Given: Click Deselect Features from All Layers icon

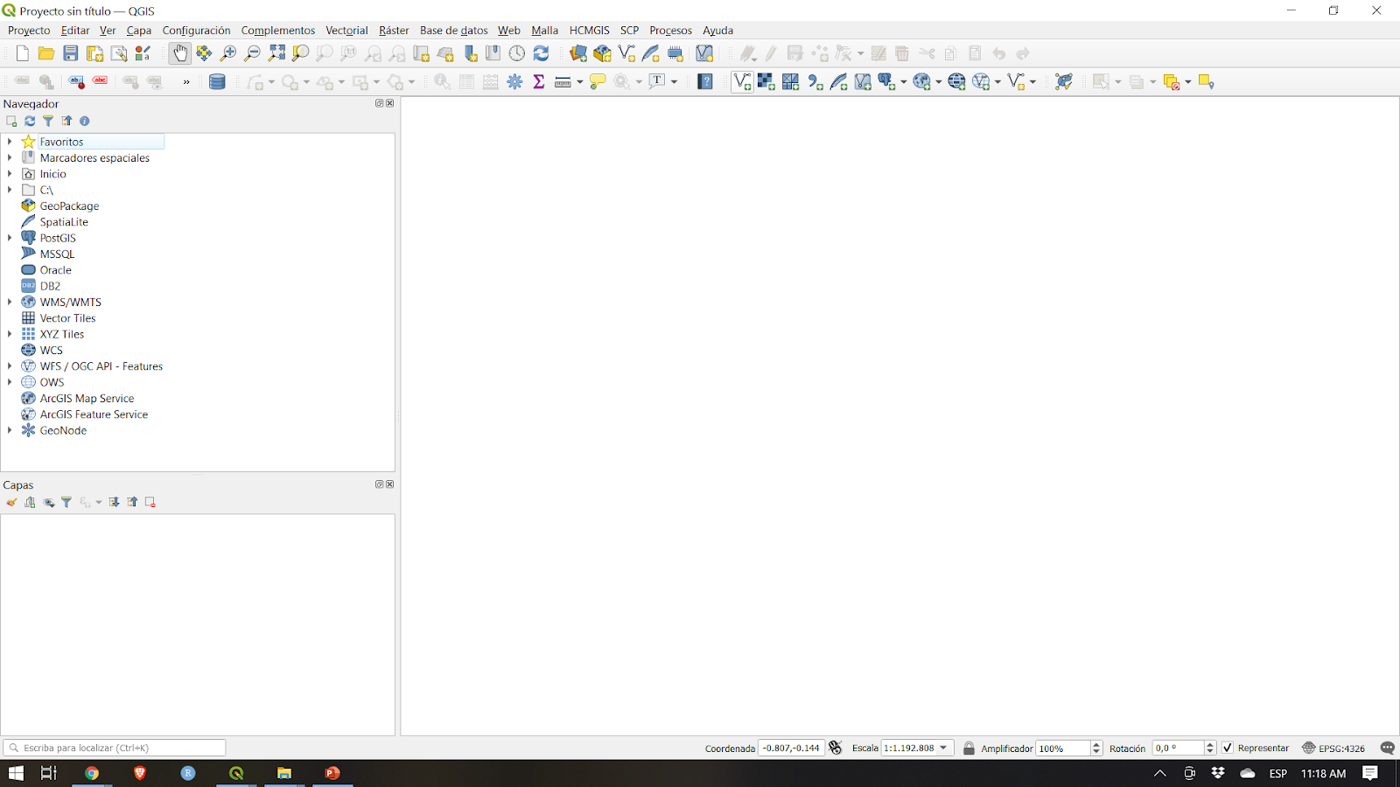Looking at the screenshot, I should 1172,81.
